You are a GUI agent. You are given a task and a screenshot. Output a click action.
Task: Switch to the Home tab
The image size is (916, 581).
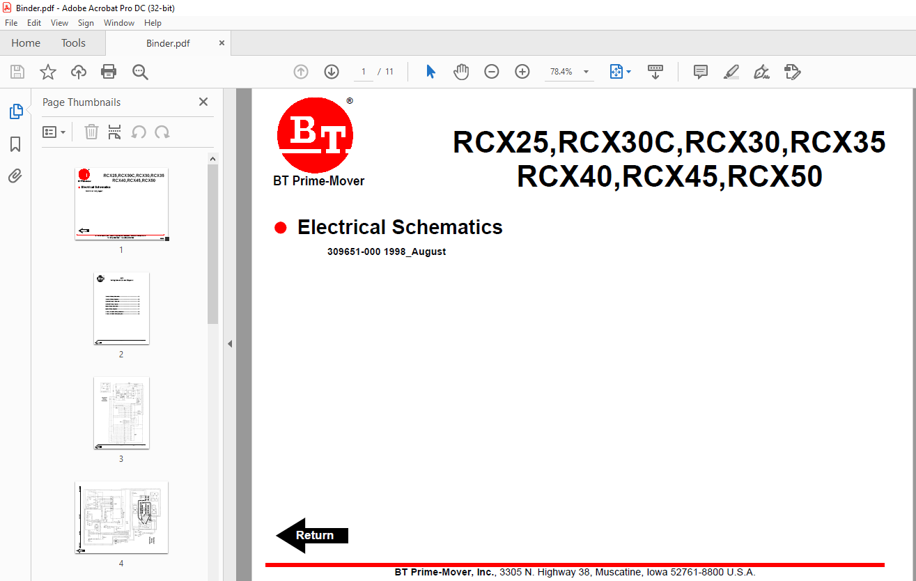click(26, 43)
